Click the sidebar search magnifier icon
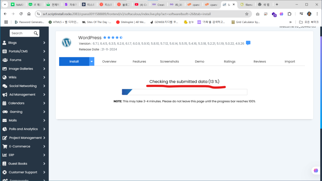This screenshot has height=181, width=322. pyautogui.click(x=36, y=33)
